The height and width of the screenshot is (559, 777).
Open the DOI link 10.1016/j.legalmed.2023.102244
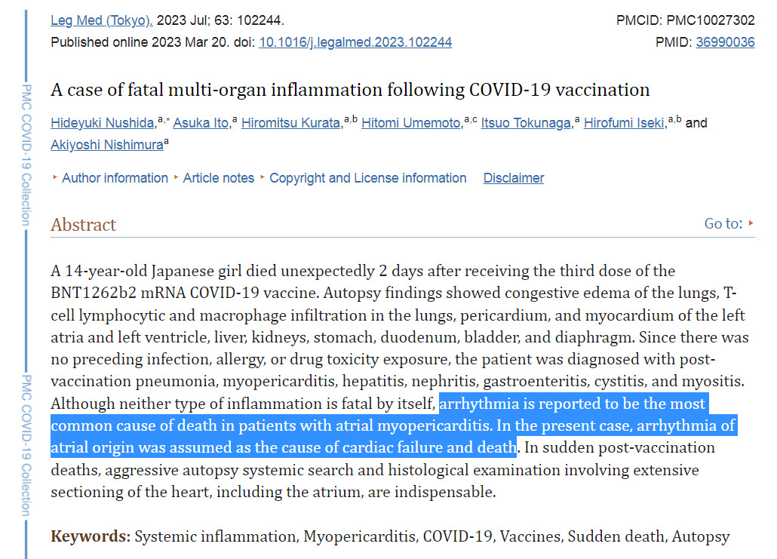pos(355,42)
